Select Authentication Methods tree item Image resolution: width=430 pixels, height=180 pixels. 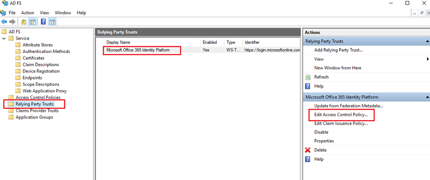pyautogui.click(x=46, y=51)
